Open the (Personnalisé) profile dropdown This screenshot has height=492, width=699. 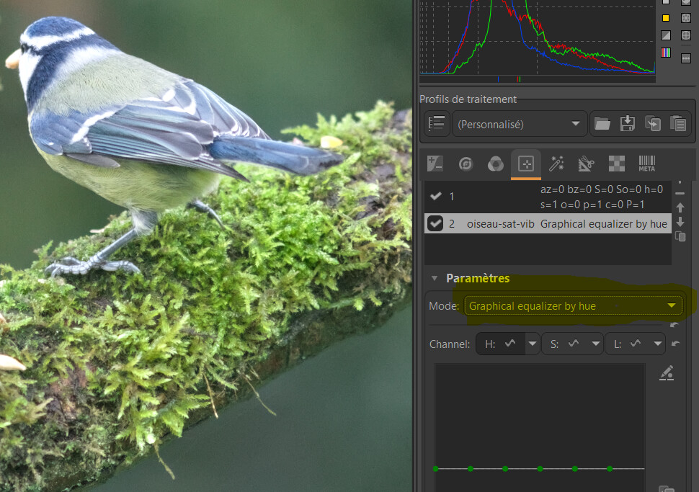click(x=519, y=124)
